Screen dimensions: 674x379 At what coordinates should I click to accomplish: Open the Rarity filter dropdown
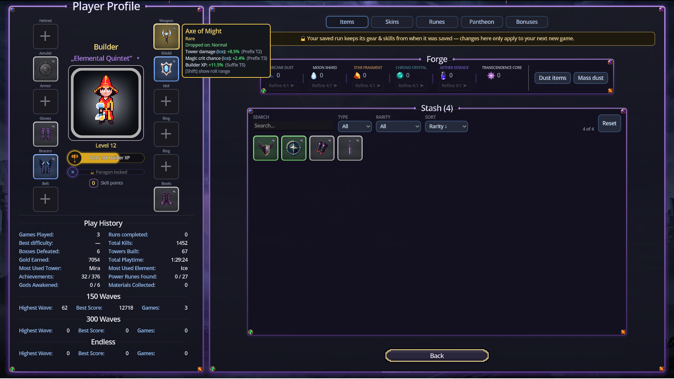(x=398, y=126)
